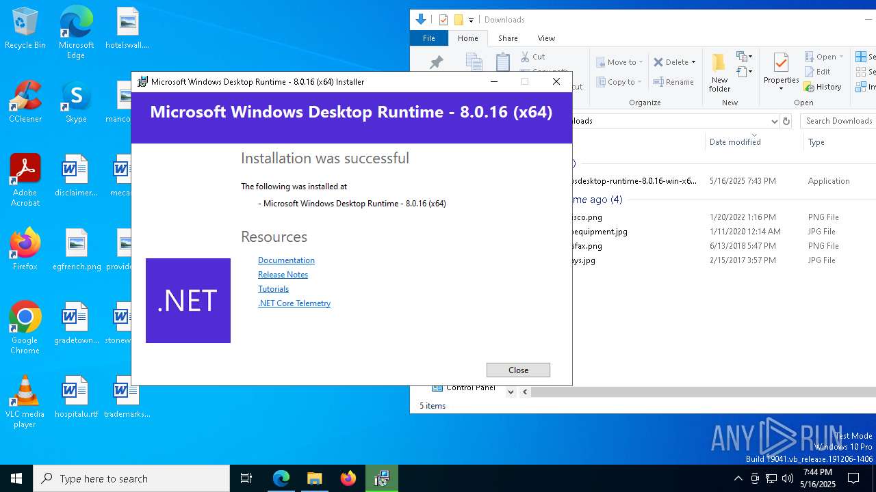Image resolution: width=876 pixels, height=492 pixels.
Task: Click the Properties checkmark icon in ribbon
Action: (x=781, y=63)
